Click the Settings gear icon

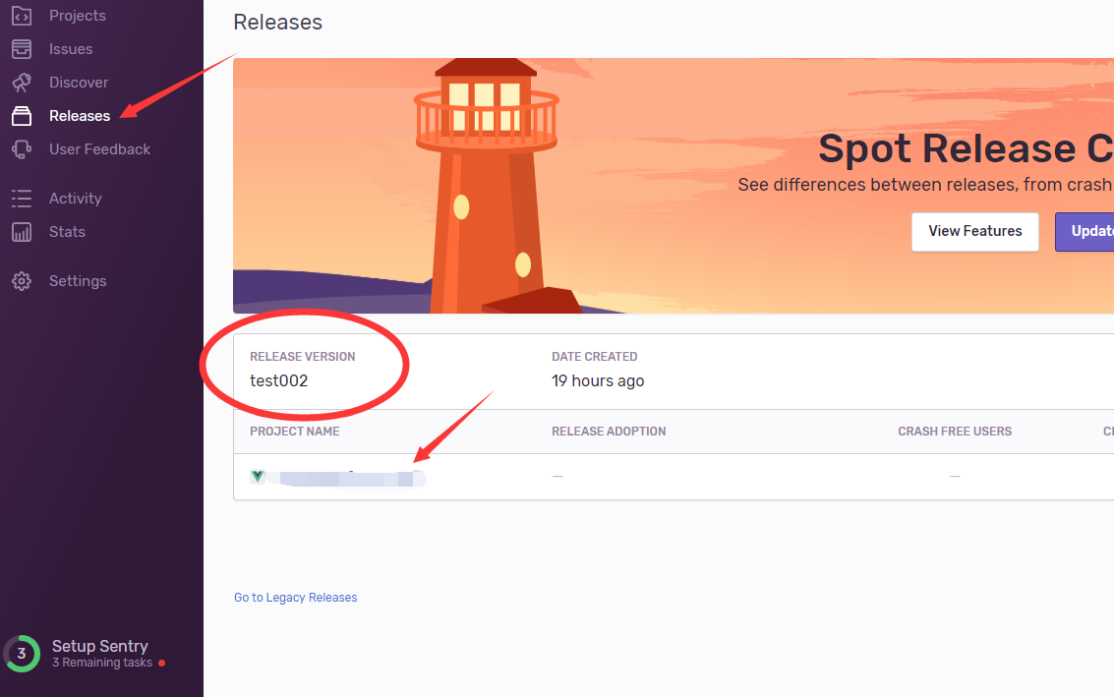point(22,280)
